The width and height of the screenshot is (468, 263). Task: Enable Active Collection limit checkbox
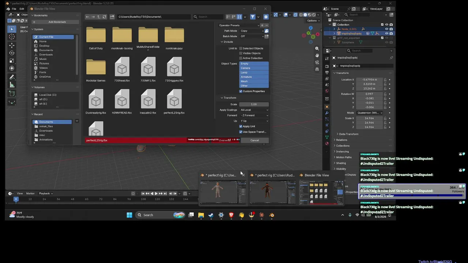[241, 58]
